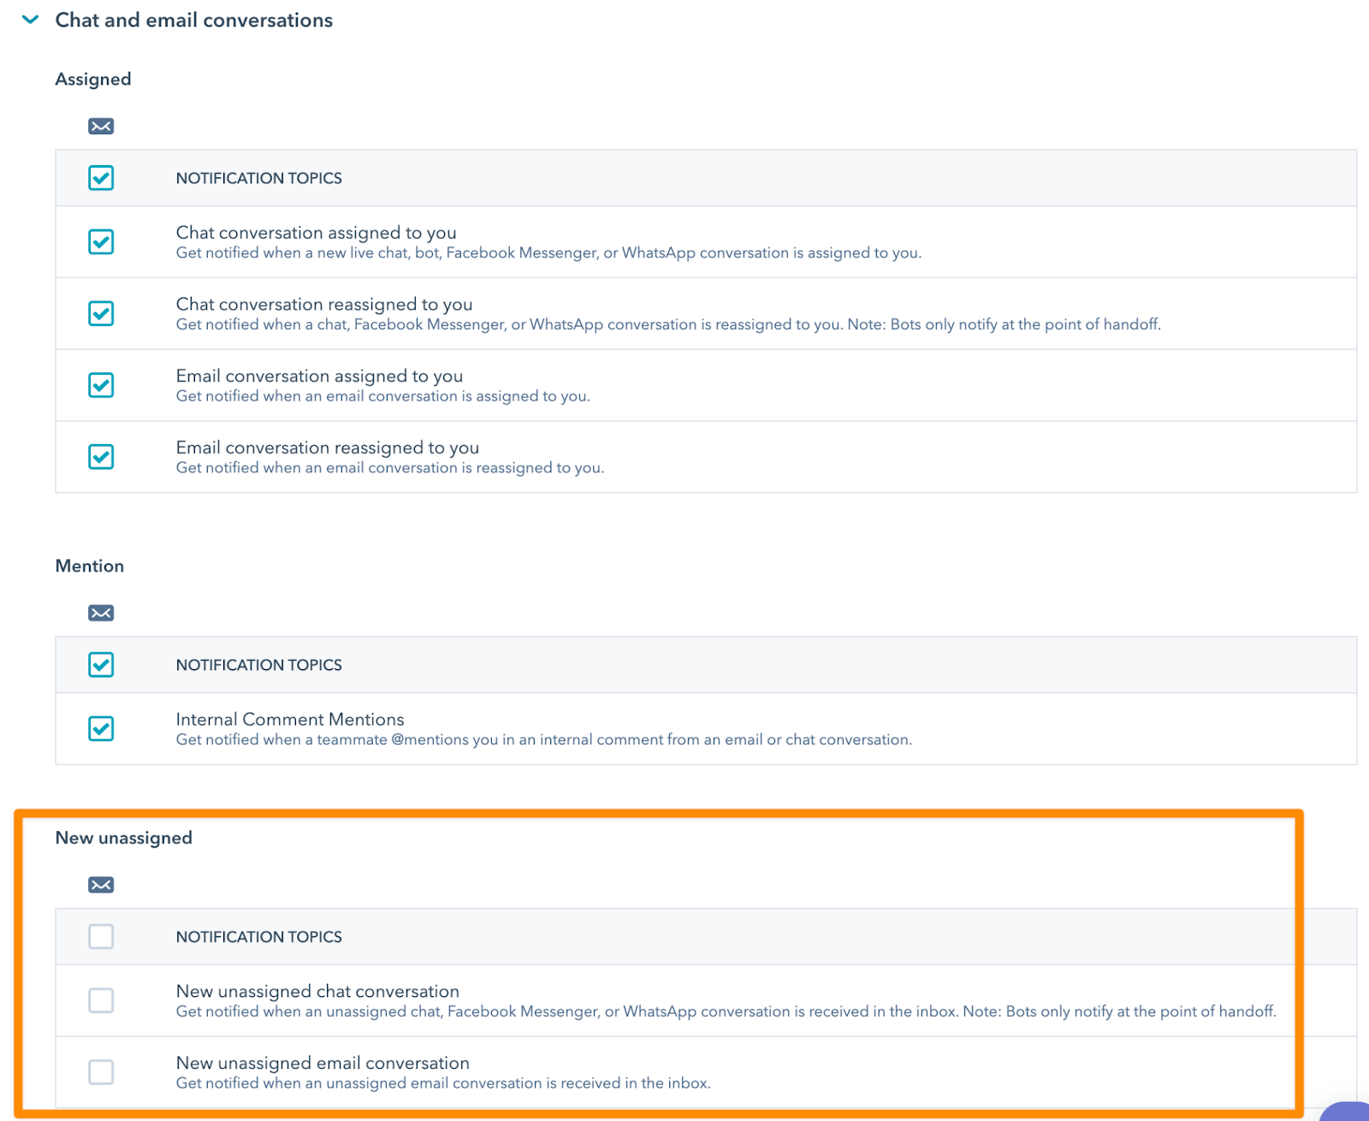Disable 'Email conversation reassigned to you' notifications

pos(100,457)
